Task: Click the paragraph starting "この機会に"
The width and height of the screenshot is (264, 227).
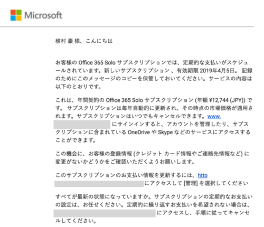Action: click(153, 158)
